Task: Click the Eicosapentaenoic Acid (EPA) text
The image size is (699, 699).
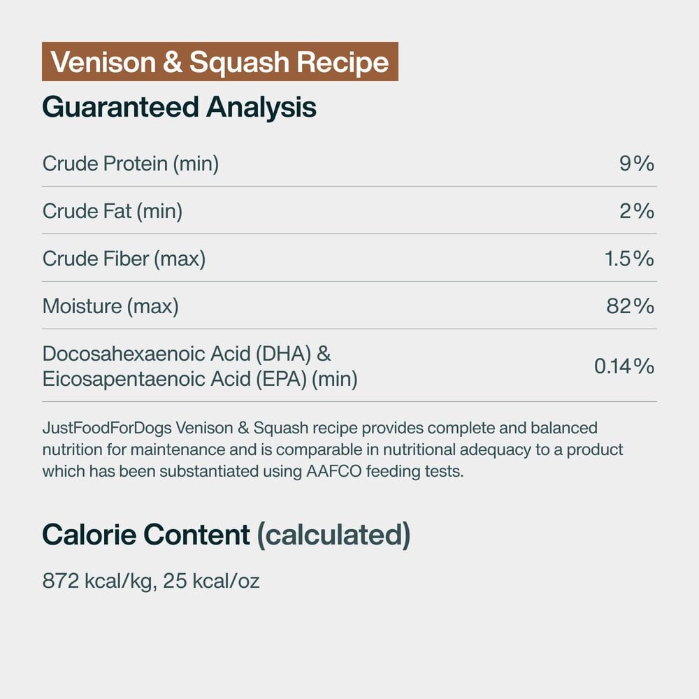Action: (x=175, y=379)
